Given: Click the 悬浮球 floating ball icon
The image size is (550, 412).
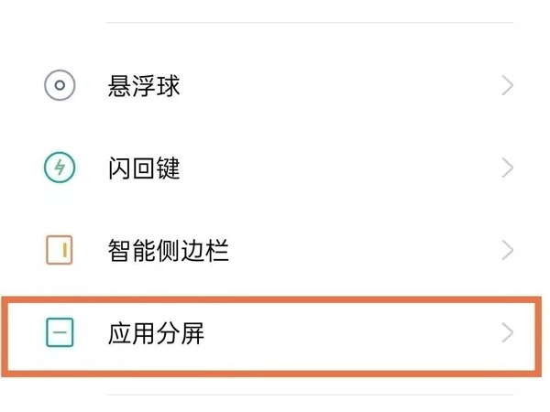Looking at the screenshot, I should click(60, 86).
